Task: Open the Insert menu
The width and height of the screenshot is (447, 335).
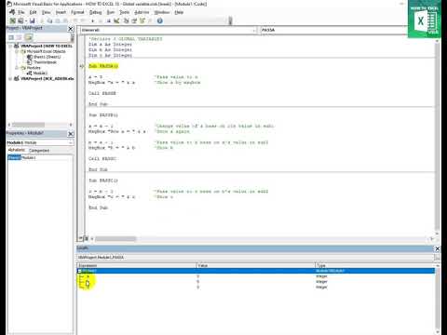Action: tap(61, 12)
